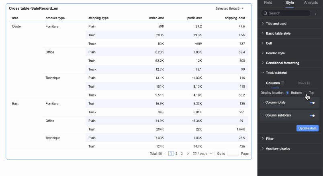This screenshot has width=323, height=176.
Task: Click the Go to page input
Action: point(233,153)
